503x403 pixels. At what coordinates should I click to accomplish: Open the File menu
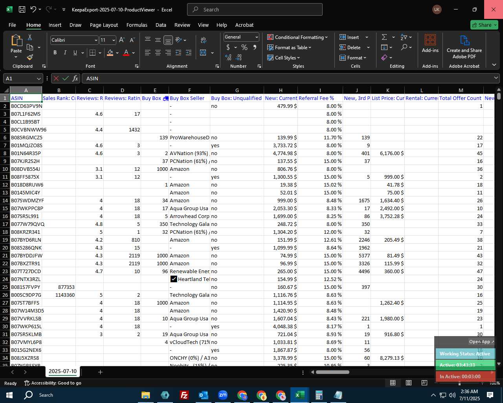pos(12,25)
